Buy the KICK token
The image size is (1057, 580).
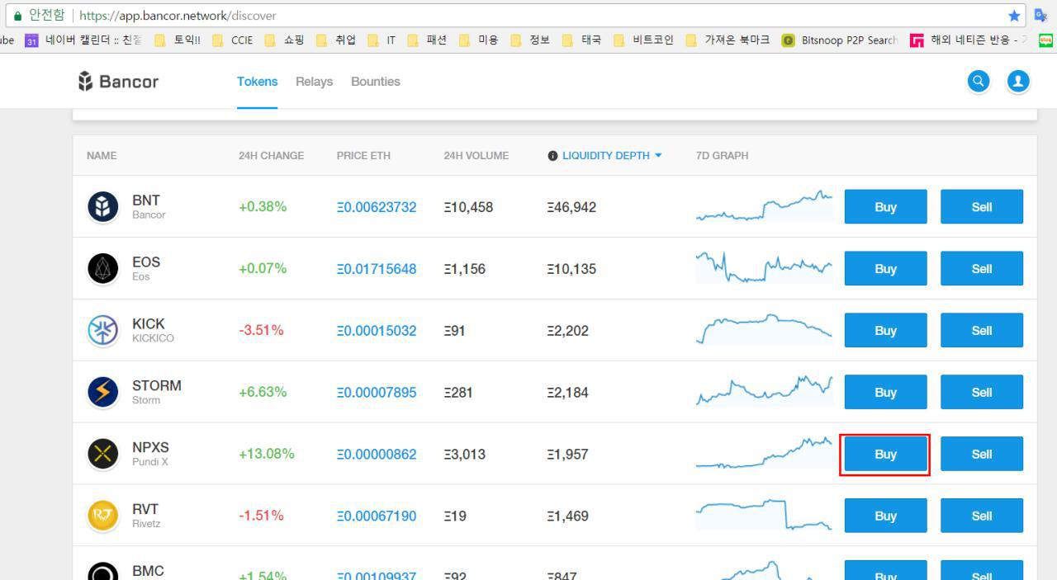pos(885,330)
